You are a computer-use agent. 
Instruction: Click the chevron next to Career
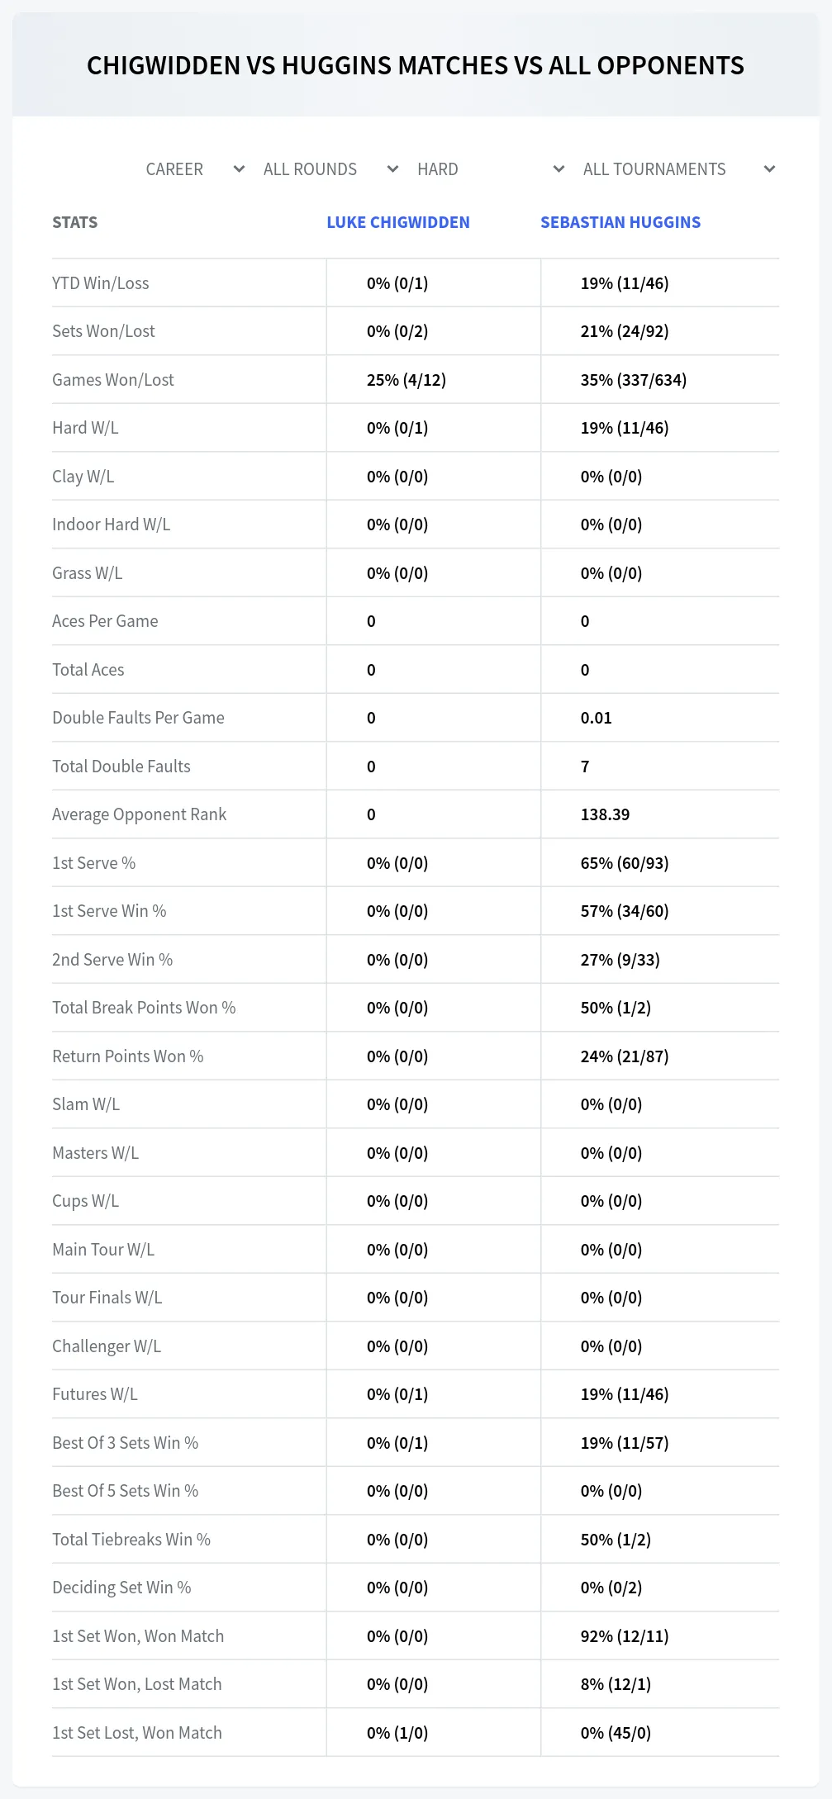click(x=239, y=169)
